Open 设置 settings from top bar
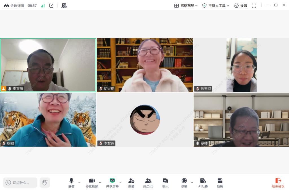This screenshot has height=190, width=289. click(240, 6)
